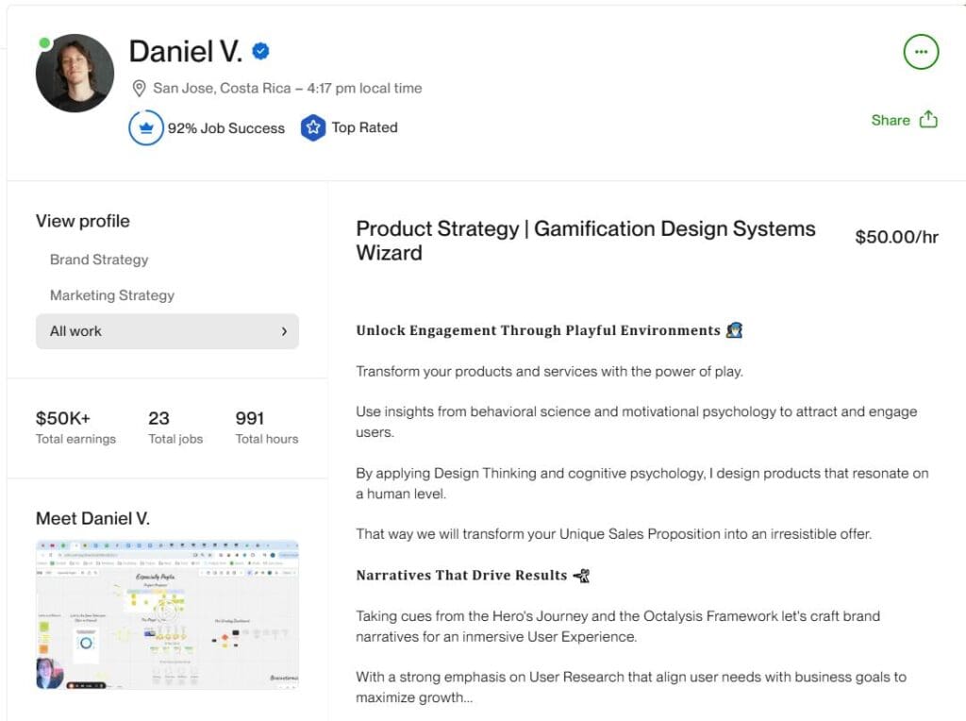Open the three-dots more options menu
This screenshot has height=721, width=966.
921,52
